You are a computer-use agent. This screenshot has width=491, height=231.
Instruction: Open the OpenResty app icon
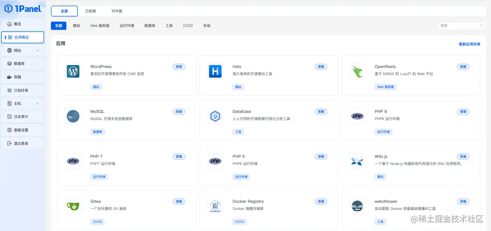(x=357, y=71)
